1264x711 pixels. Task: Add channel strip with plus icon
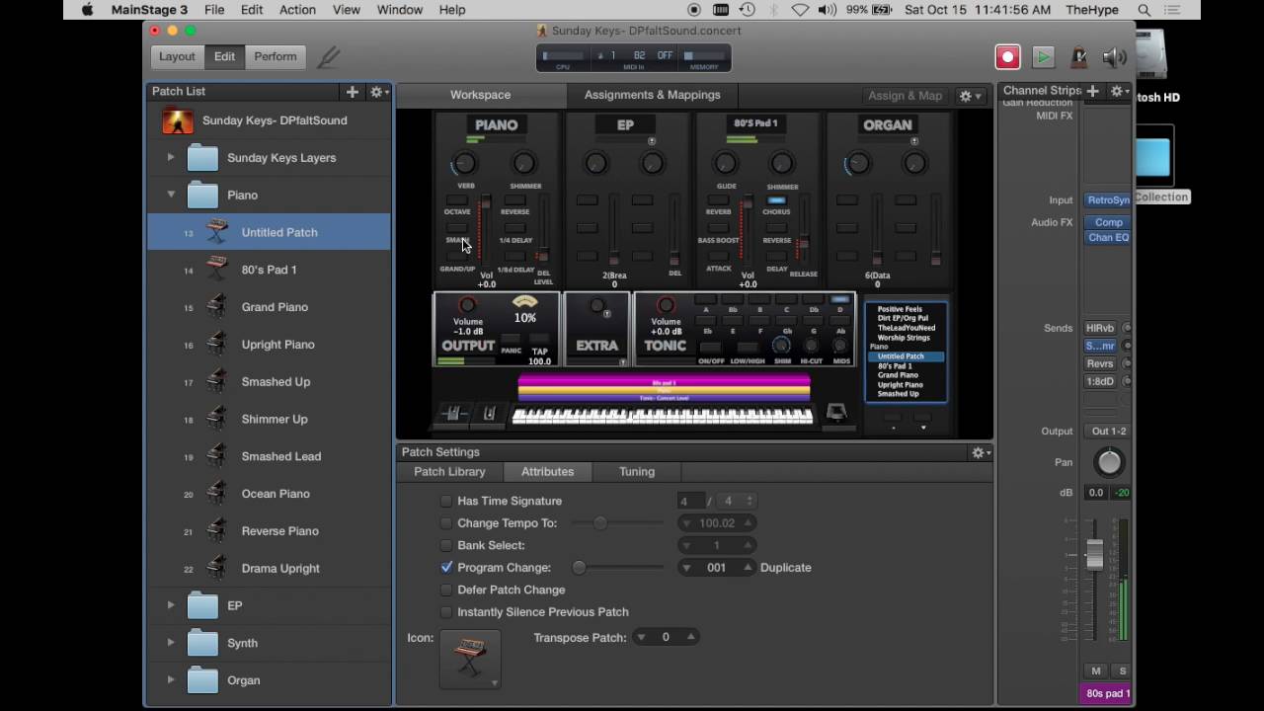[1093, 91]
